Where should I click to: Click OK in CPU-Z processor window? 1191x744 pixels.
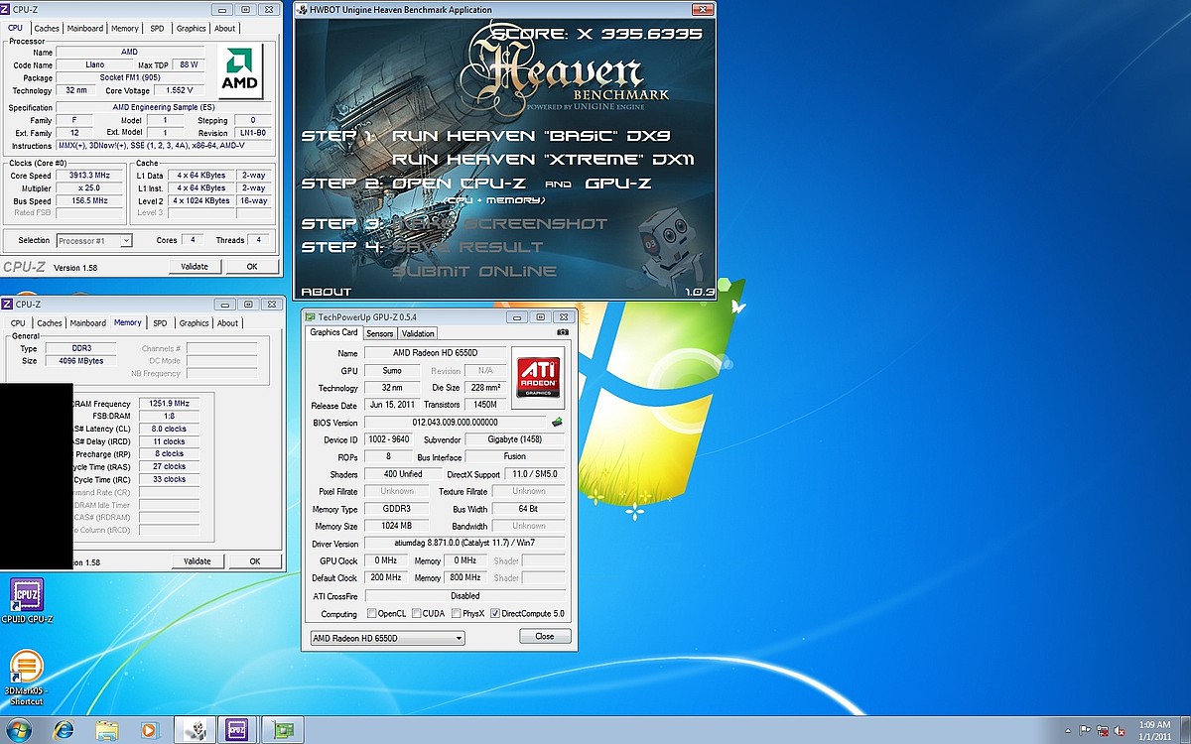click(252, 267)
